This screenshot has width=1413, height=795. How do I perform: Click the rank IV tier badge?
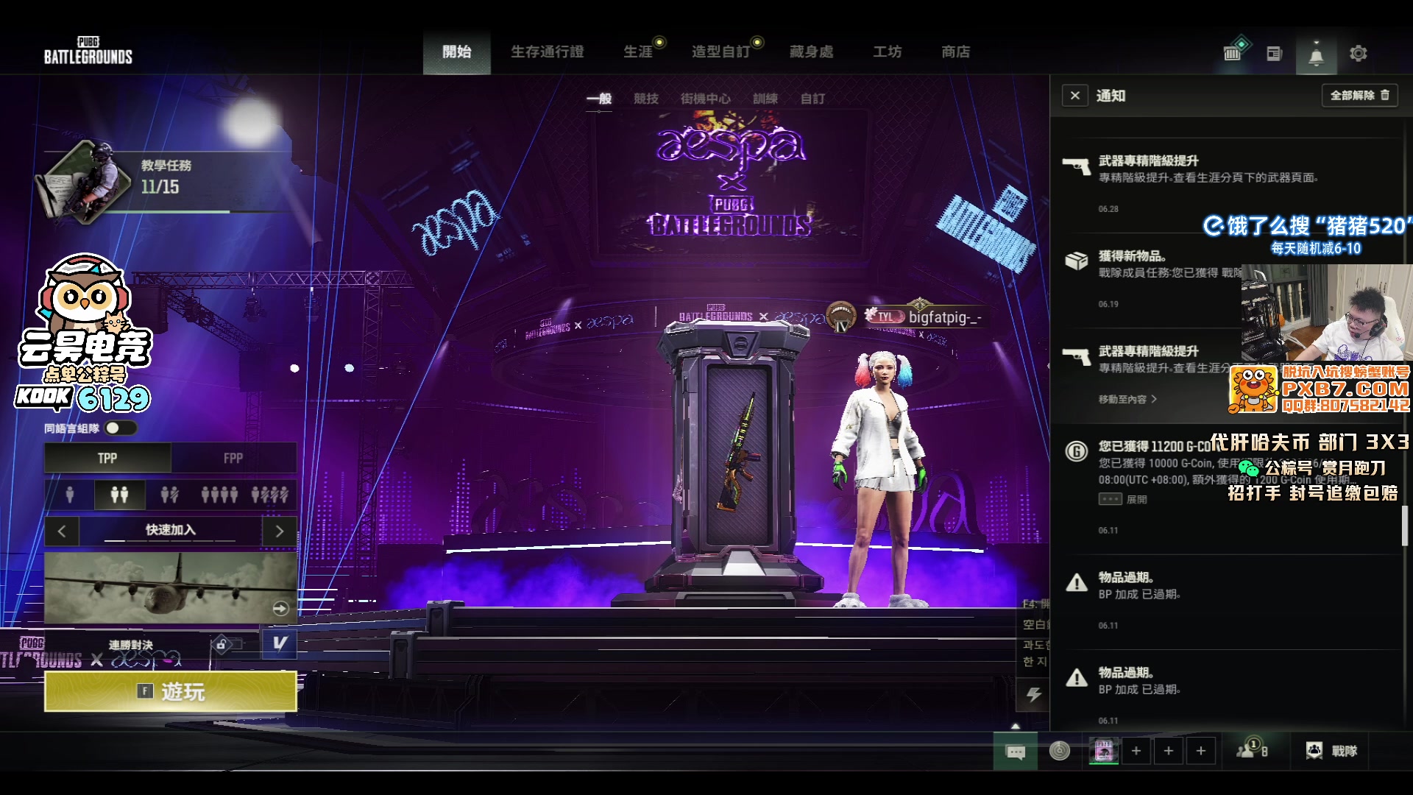pos(841,317)
